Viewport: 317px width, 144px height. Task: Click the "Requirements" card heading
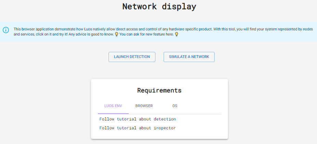[x=159, y=90]
